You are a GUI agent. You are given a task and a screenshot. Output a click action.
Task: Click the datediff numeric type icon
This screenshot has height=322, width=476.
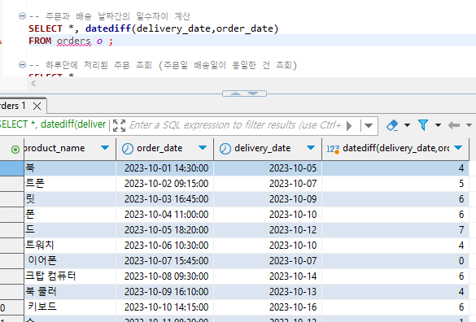tap(333, 149)
